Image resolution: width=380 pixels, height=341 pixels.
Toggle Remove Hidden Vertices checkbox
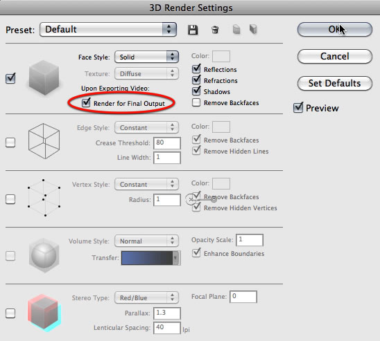pos(196,208)
